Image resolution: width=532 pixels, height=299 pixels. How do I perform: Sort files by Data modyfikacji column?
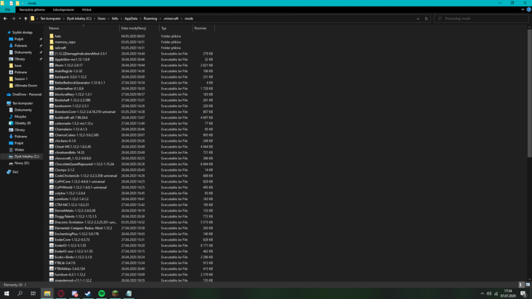(133, 28)
